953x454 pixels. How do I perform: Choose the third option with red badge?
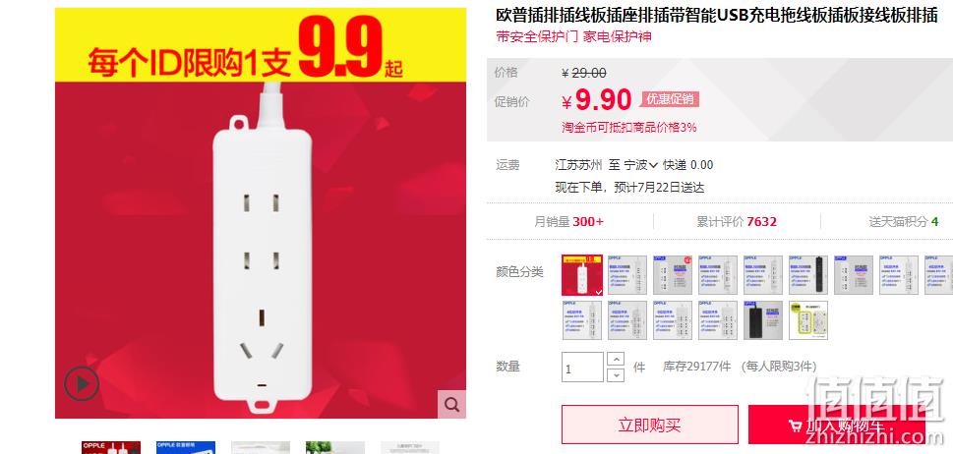click(x=673, y=275)
